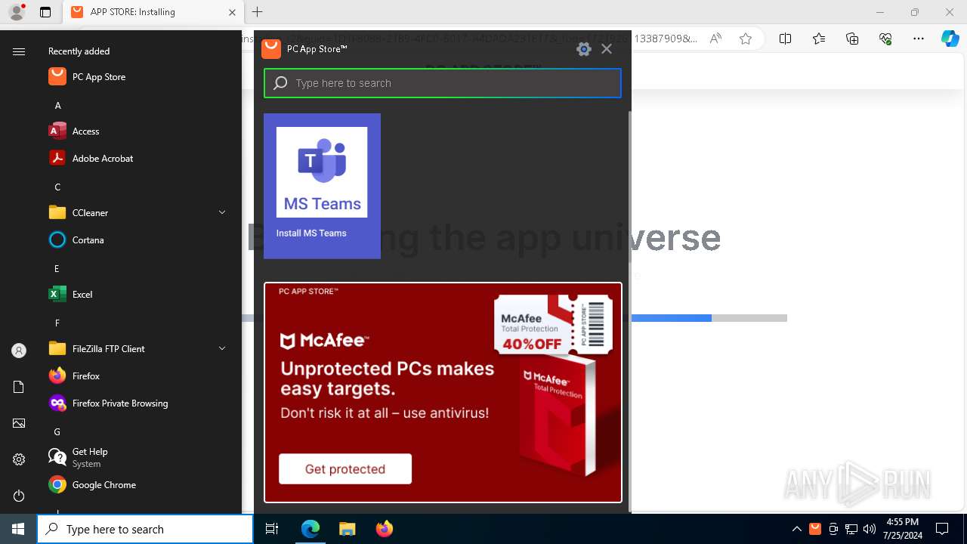Select the APP STORE: Installing tab
Viewport: 967px width, 544px height.
153,12
